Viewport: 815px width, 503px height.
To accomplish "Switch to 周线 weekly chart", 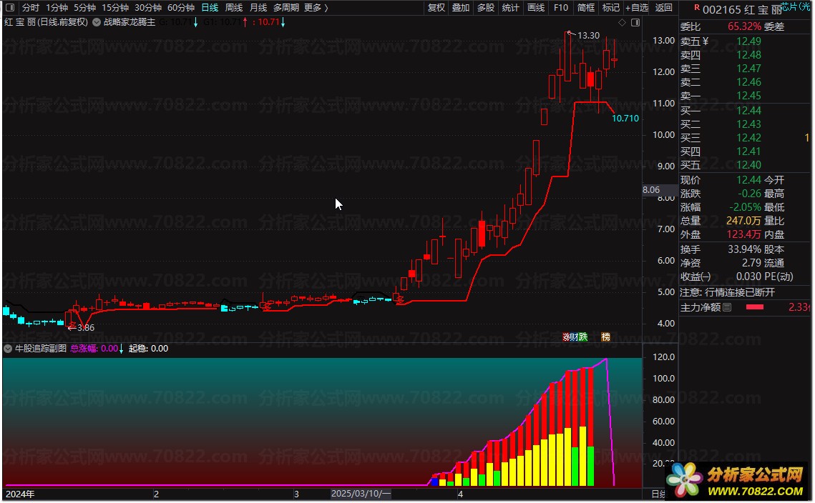I will 234,8.
